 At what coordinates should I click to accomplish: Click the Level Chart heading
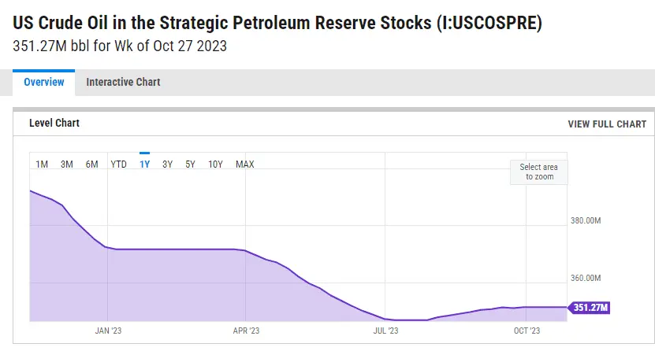(x=54, y=124)
